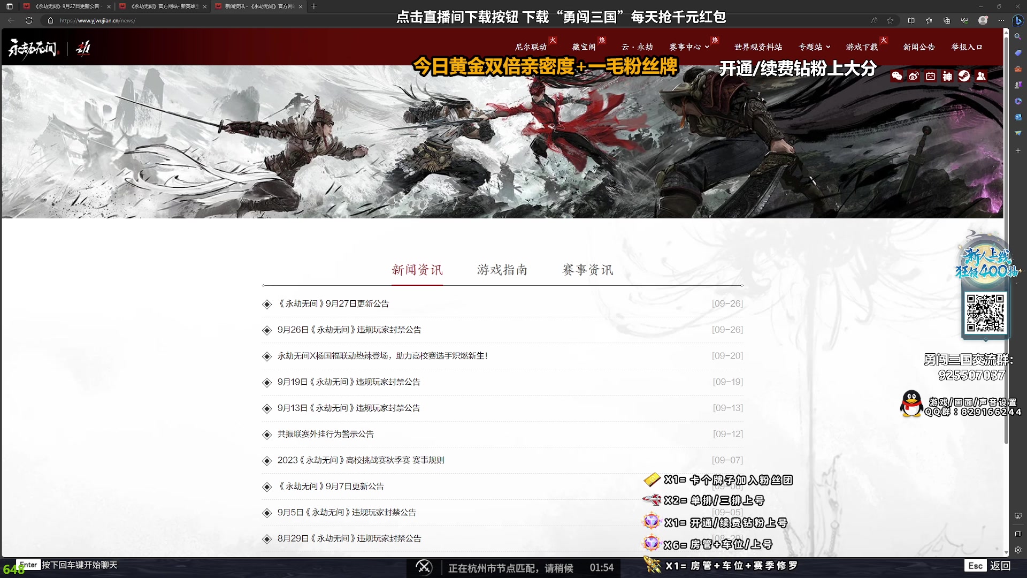This screenshot has width=1027, height=578.
Task: Open Collections panel
Action: point(947,20)
